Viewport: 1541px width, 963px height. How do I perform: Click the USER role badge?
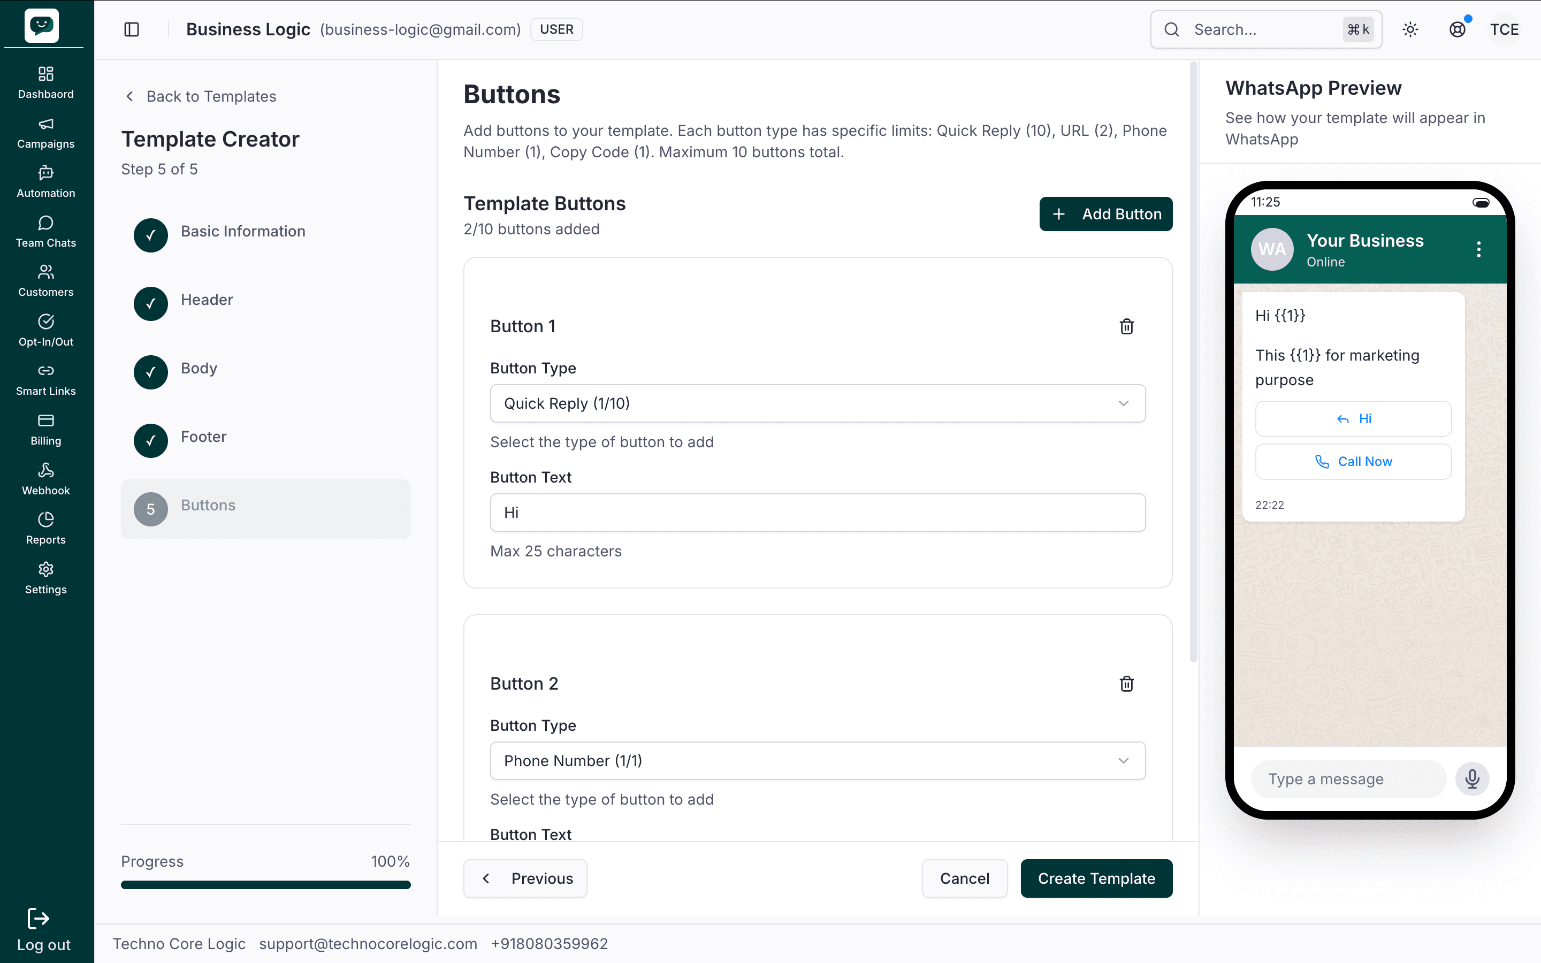tap(556, 29)
